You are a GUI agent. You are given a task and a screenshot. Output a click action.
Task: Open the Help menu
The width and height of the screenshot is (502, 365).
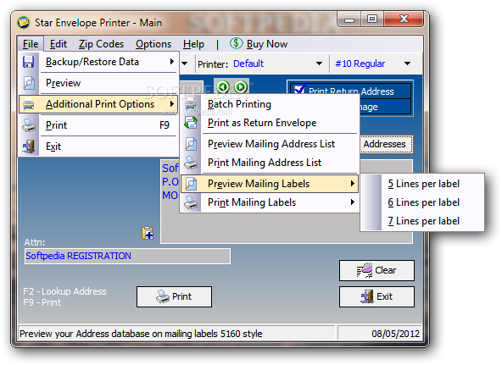pos(193,44)
